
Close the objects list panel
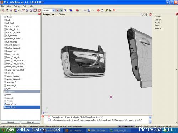[x=40, y=14]
